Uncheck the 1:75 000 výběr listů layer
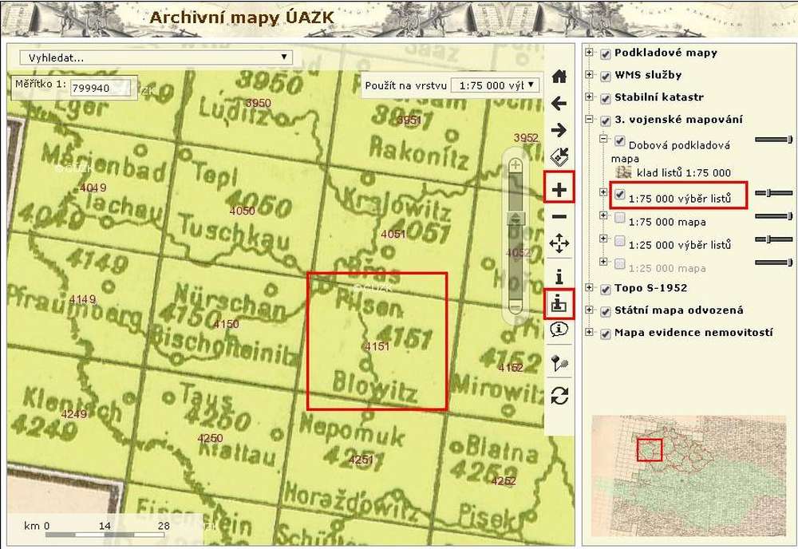The height and width of the screenshot is (549, 798). [x=620, y=193]
